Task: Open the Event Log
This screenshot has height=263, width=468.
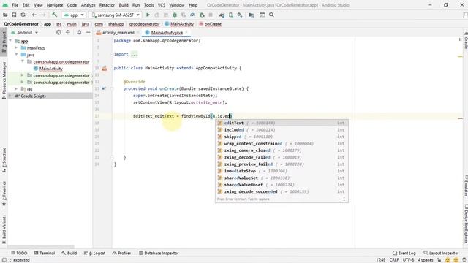Action: pos(404,253)
